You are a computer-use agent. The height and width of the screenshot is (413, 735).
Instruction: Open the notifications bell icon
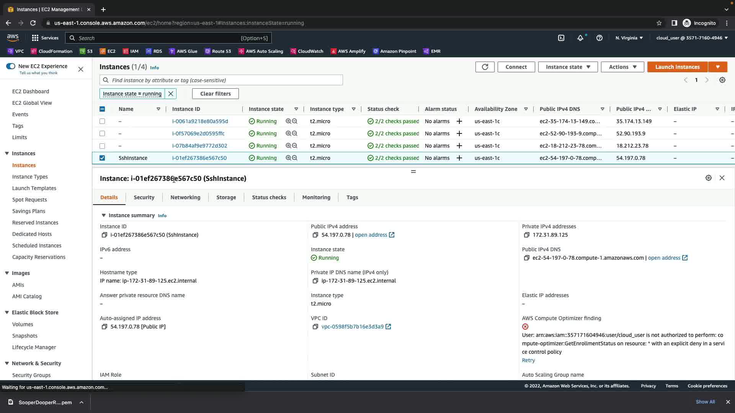[580, 38]
